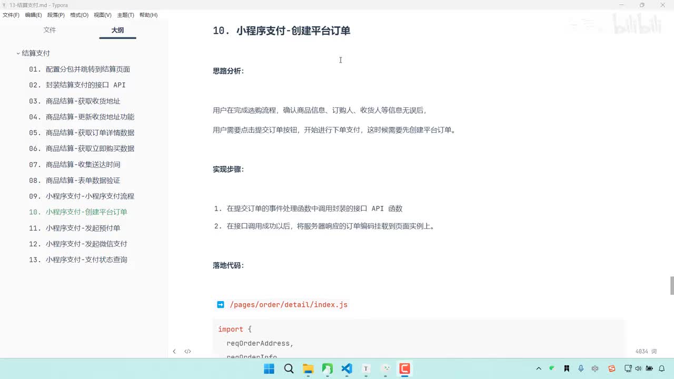Open the volume tray icon
674x379 pixels.
[638, 368]
